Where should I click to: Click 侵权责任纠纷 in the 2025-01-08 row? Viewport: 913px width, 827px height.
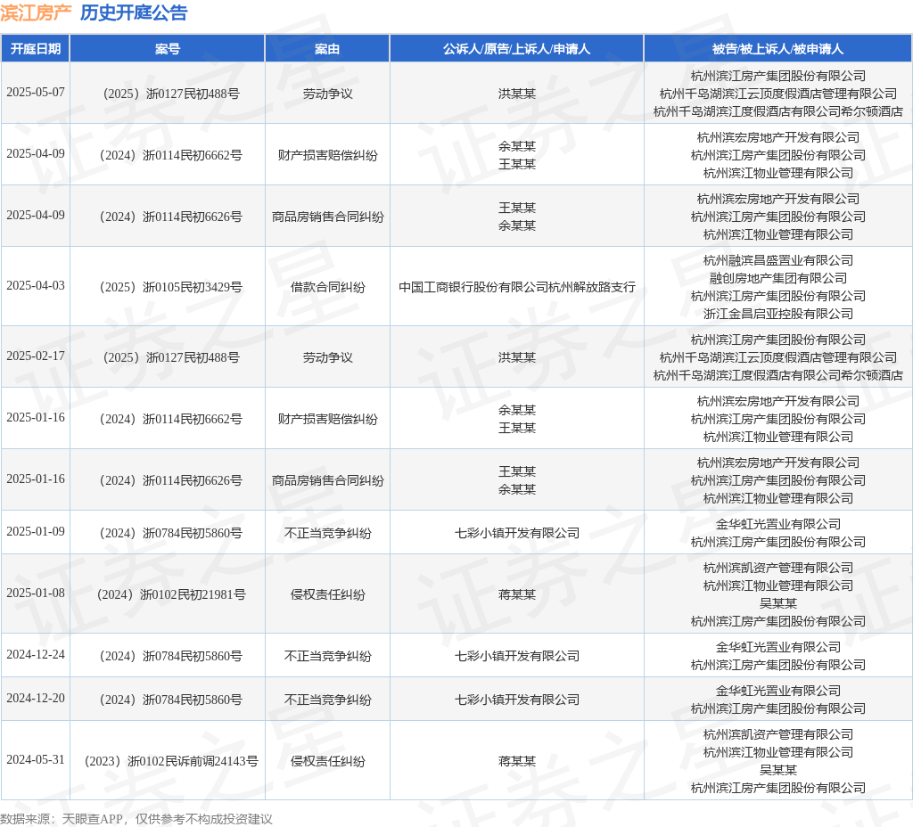coord(328,594)
